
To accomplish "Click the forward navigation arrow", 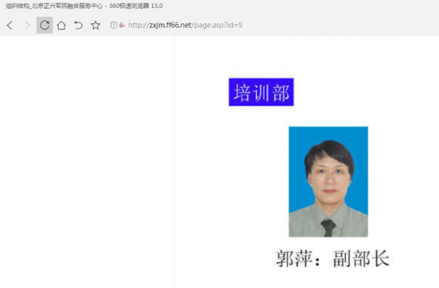I will point(27,25).
